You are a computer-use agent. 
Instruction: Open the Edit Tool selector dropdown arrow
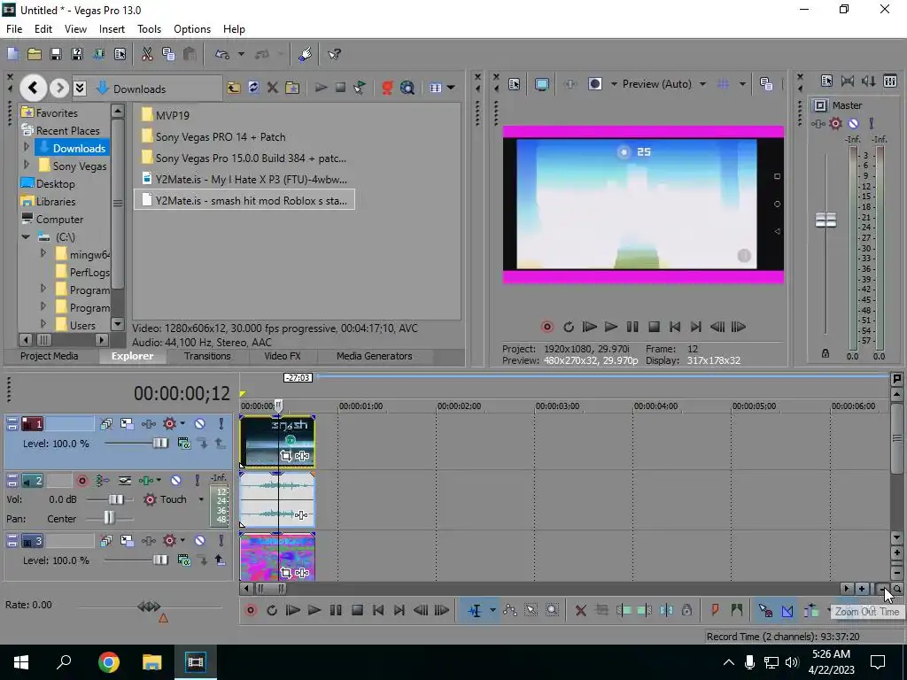coord(492,610)
